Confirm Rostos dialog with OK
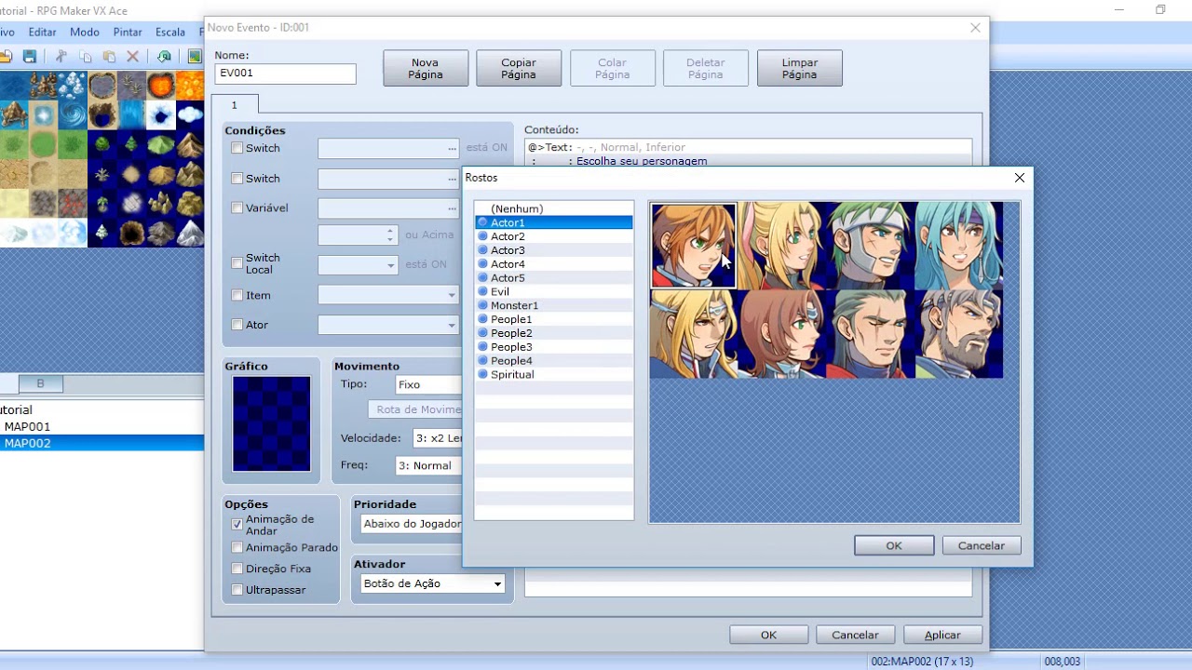The width and height of the screenshot is (1192, 670). pos(894,546)
